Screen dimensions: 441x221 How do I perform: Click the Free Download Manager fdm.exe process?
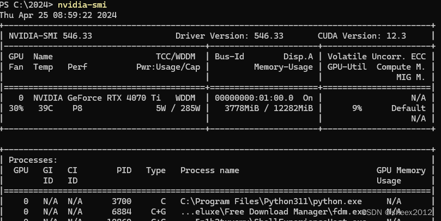tap(271, 212)
